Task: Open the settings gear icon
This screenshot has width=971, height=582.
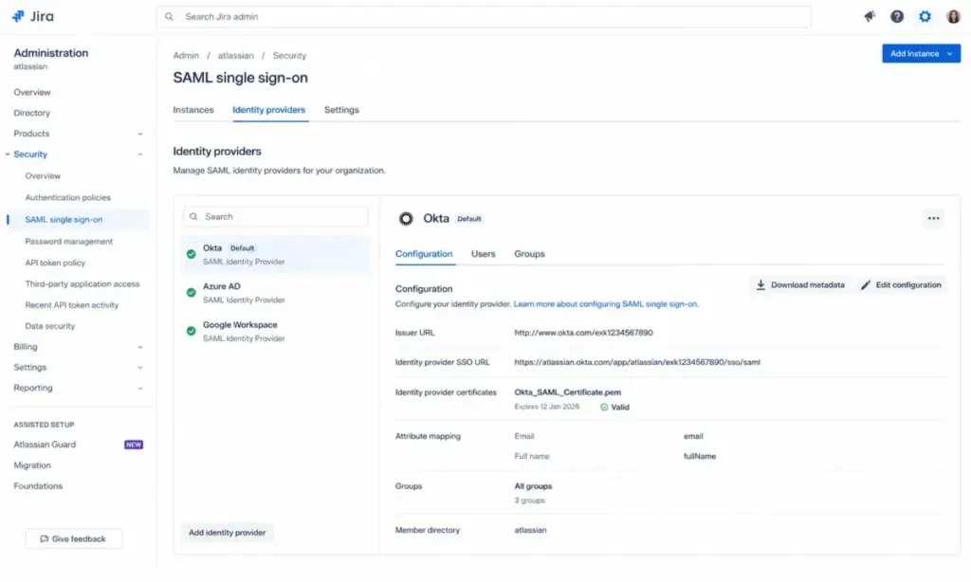Action: click(x=925, y=17)
